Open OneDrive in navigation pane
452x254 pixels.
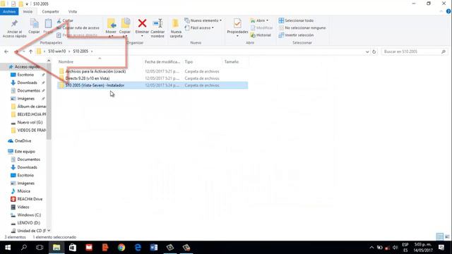23,141
